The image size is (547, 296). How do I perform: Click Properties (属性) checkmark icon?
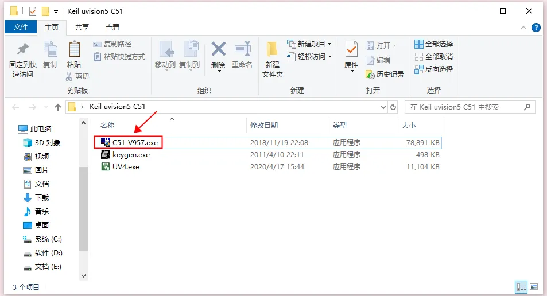351,49
